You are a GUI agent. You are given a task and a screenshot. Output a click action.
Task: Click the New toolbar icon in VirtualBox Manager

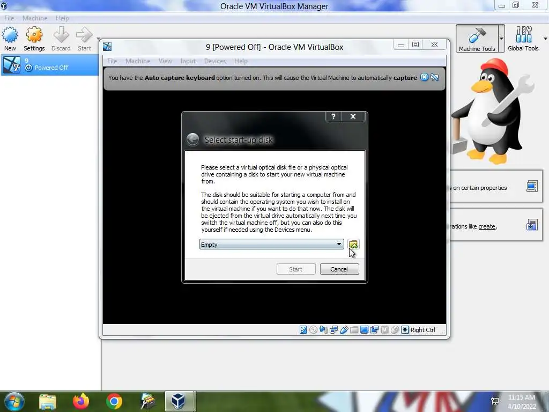(10, 39)
